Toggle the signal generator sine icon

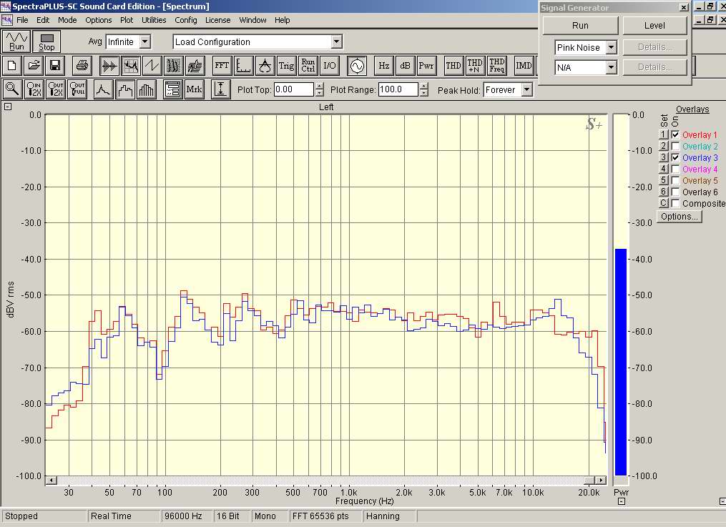tap(357, 66)
